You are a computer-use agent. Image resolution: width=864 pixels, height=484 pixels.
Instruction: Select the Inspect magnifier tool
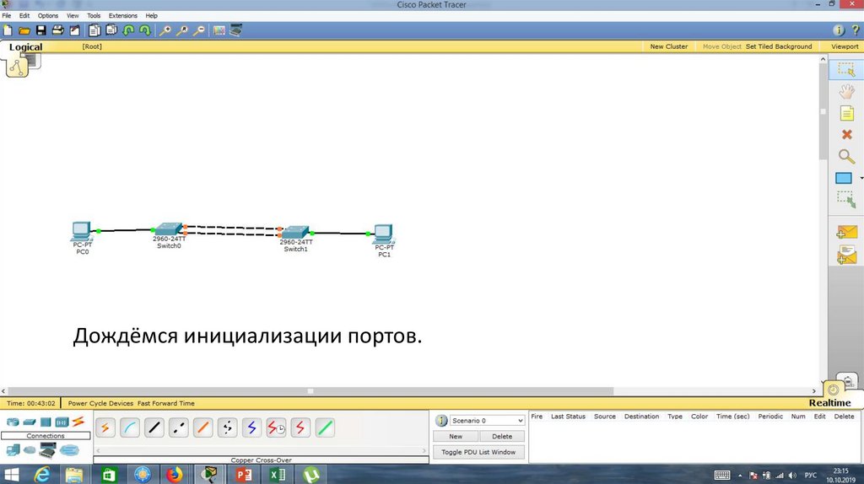846,157
